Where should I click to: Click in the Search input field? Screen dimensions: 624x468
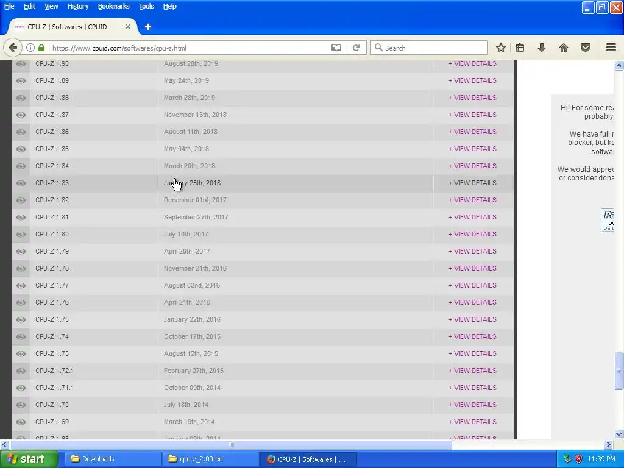click(429, 48)
